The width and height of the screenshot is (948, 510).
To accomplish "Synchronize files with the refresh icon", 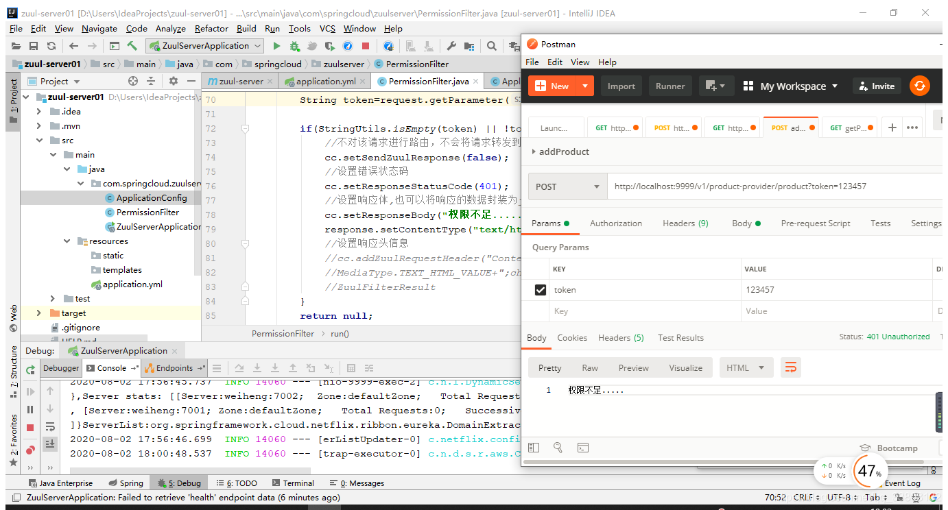I will [51, 46].
